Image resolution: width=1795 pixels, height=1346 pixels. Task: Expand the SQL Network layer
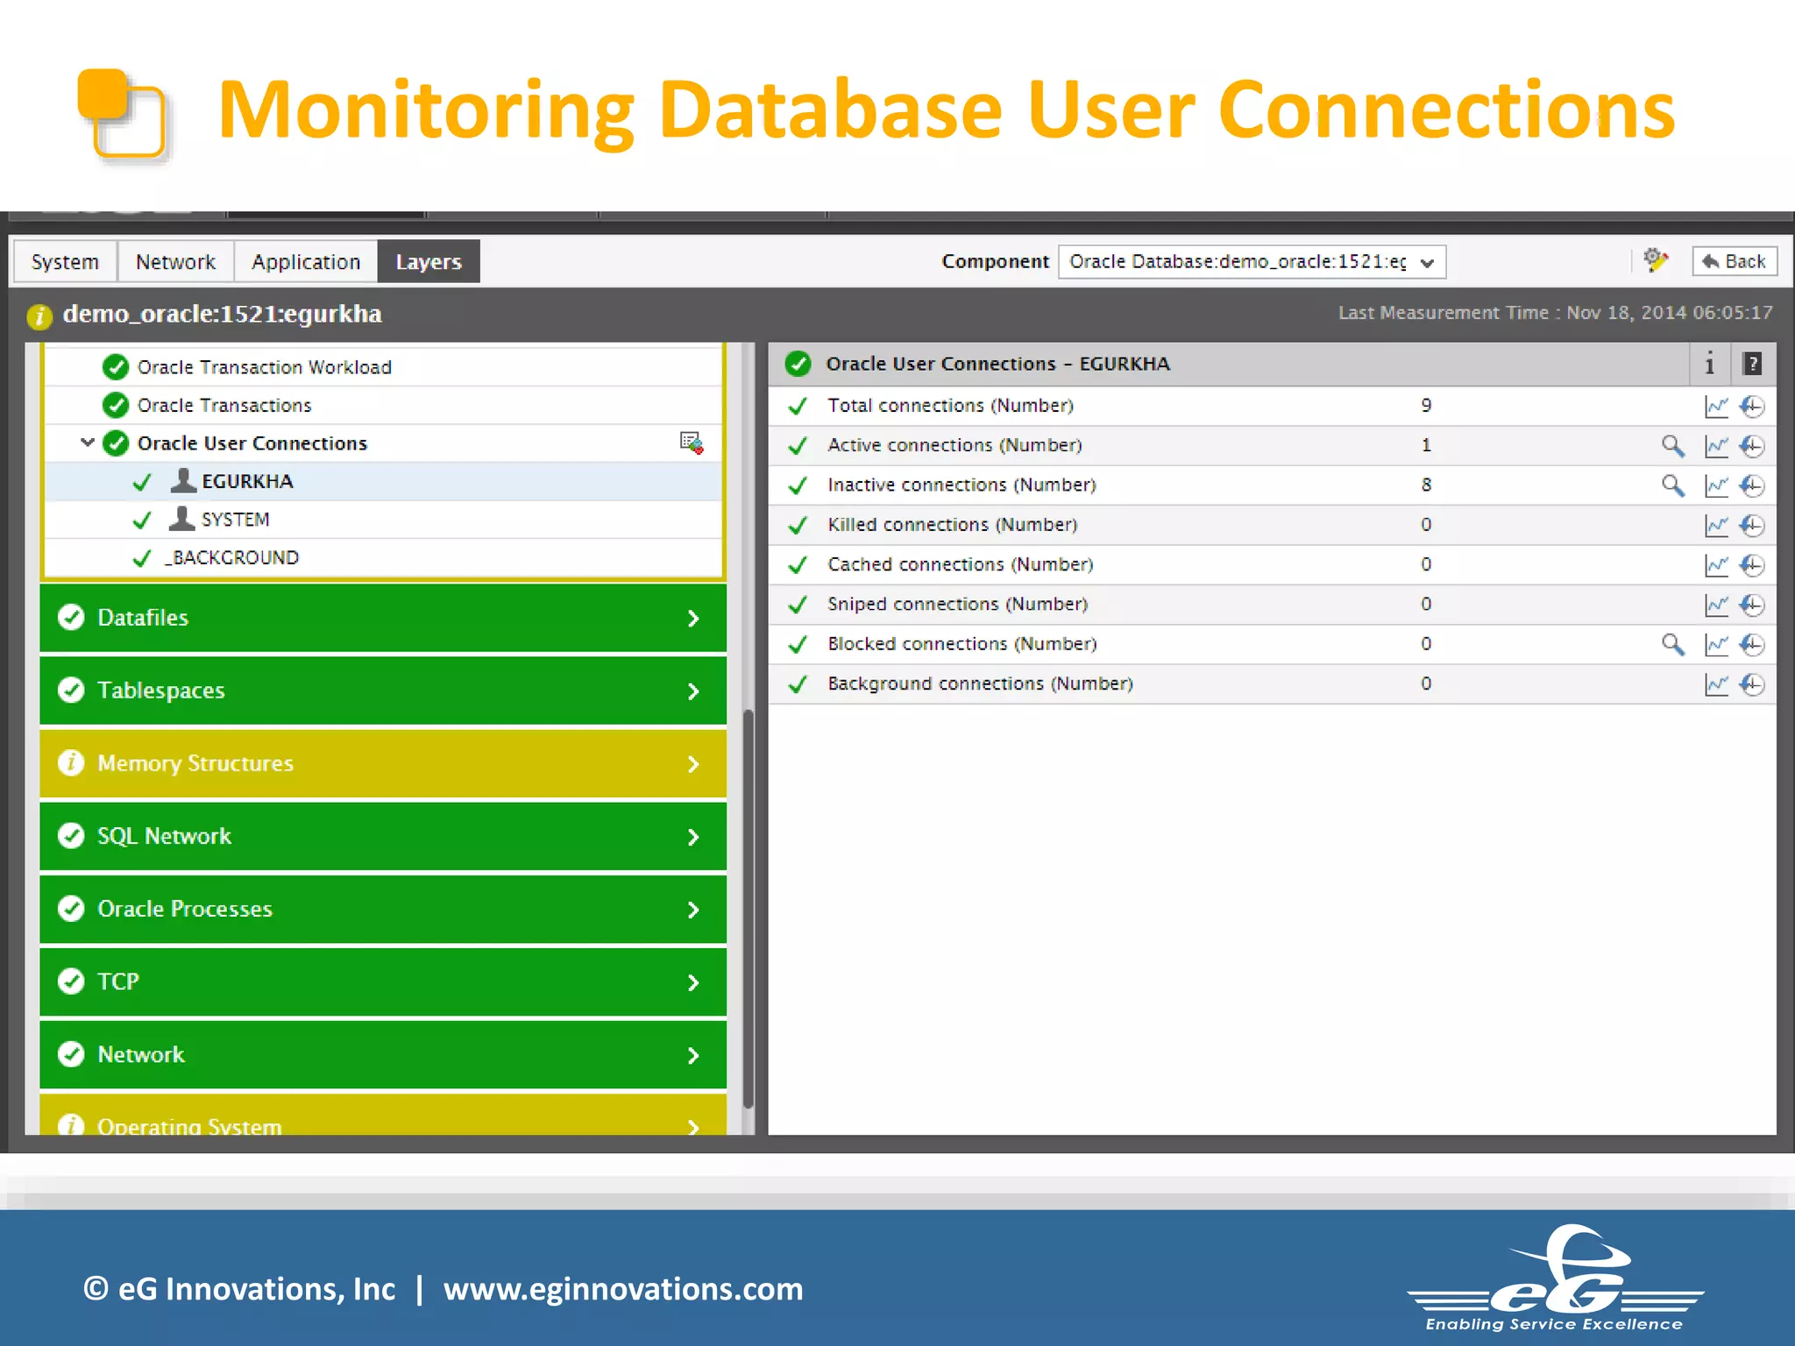click(x=383, y=837)
